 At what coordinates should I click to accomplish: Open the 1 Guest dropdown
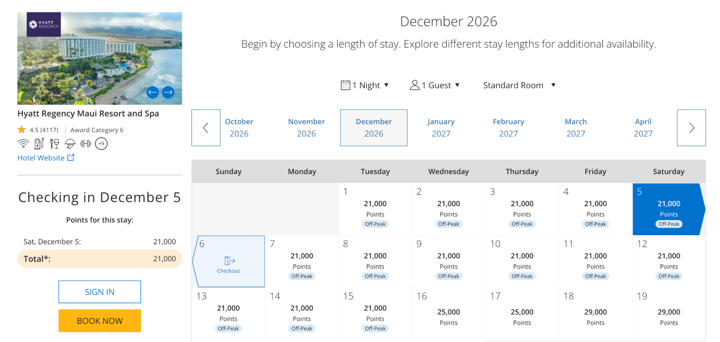tap(435, 85)
